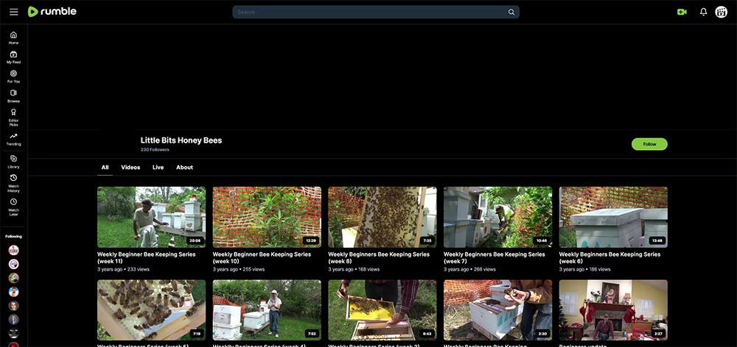Click the Following section label

point(13,236)
